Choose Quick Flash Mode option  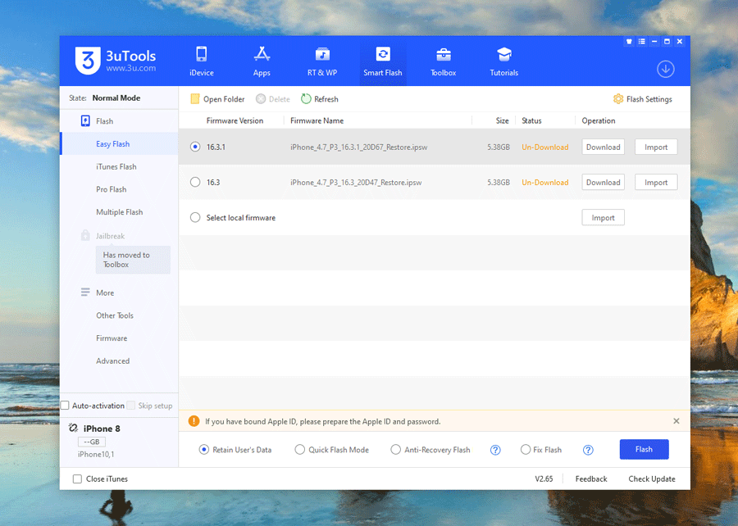pyautogui.click(x=300, y=450)
